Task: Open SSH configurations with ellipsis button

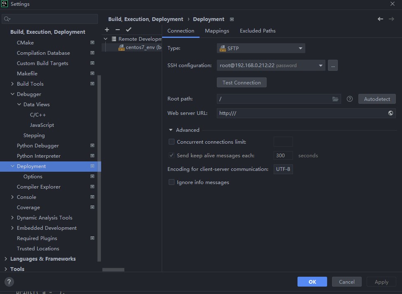Action: pyautogui.click(x=333, y=65)
